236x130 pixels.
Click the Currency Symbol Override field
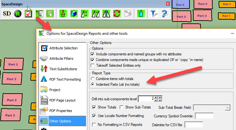point(204,116)
